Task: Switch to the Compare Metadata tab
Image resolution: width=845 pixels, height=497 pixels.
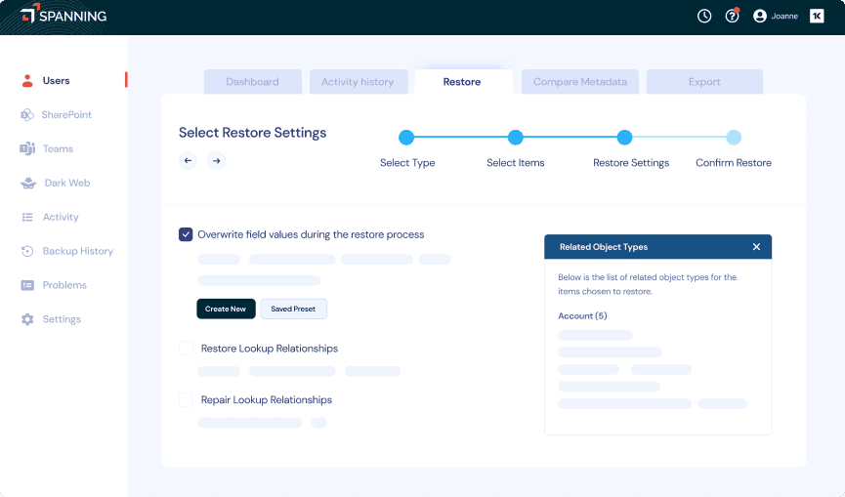Action: (579, 82)
